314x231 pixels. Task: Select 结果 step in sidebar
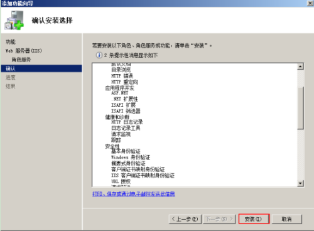pyautogui.click(x=11, y=86)
